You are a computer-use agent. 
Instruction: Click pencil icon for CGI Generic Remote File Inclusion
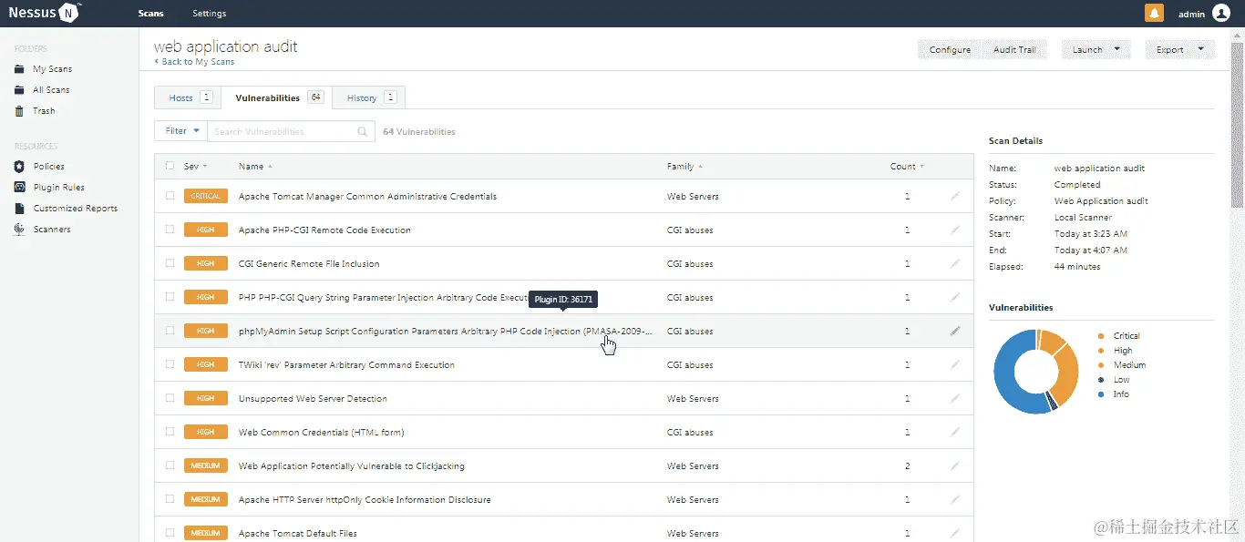point(955,263)
